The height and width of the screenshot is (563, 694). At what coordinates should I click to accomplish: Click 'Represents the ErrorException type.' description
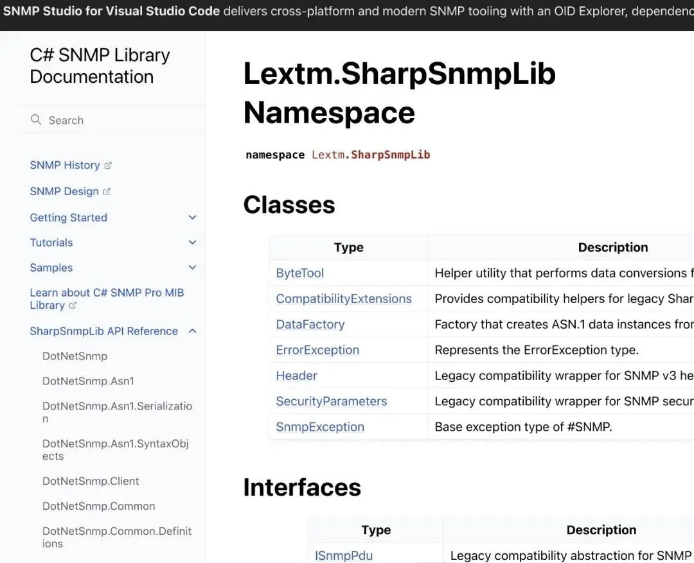pyautogui.click(x=537, y=350)
